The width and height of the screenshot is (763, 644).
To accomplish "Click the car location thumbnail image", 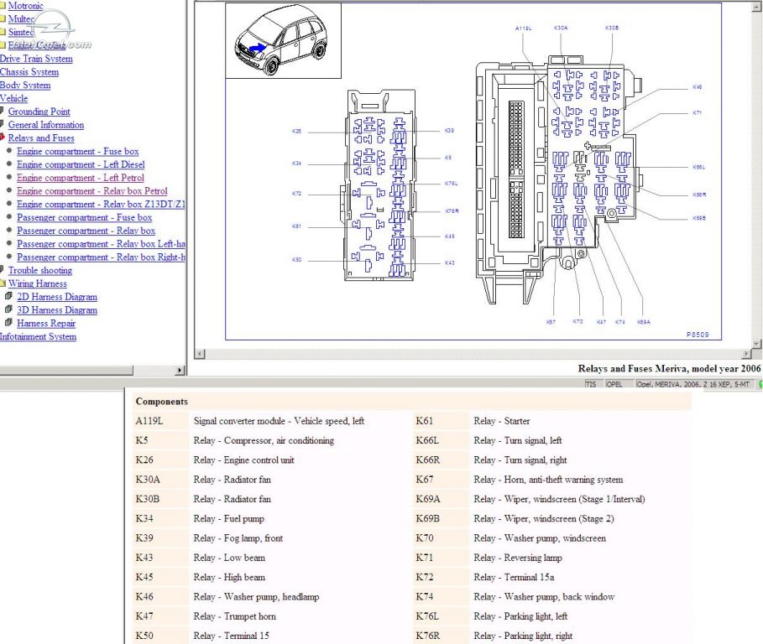I will coord(283,40).
